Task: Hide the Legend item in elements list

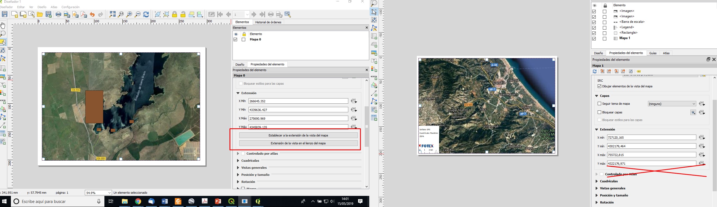Action: pos(594,28)
